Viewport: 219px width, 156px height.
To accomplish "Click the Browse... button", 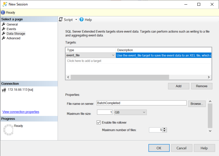I will click(x=197, y=104).
